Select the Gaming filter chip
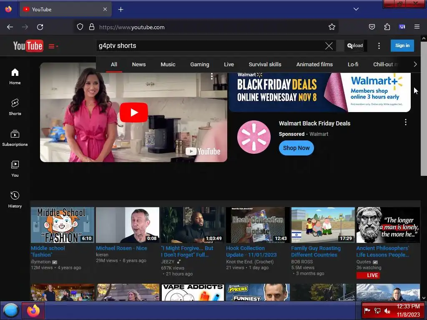Viewport: 427px width, 320px height. click(200, 65)
